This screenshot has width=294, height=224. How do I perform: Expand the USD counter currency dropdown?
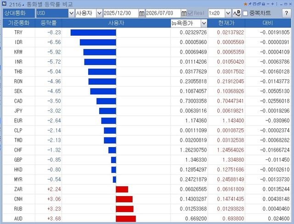pyautogui.click(x=71, y=13)
